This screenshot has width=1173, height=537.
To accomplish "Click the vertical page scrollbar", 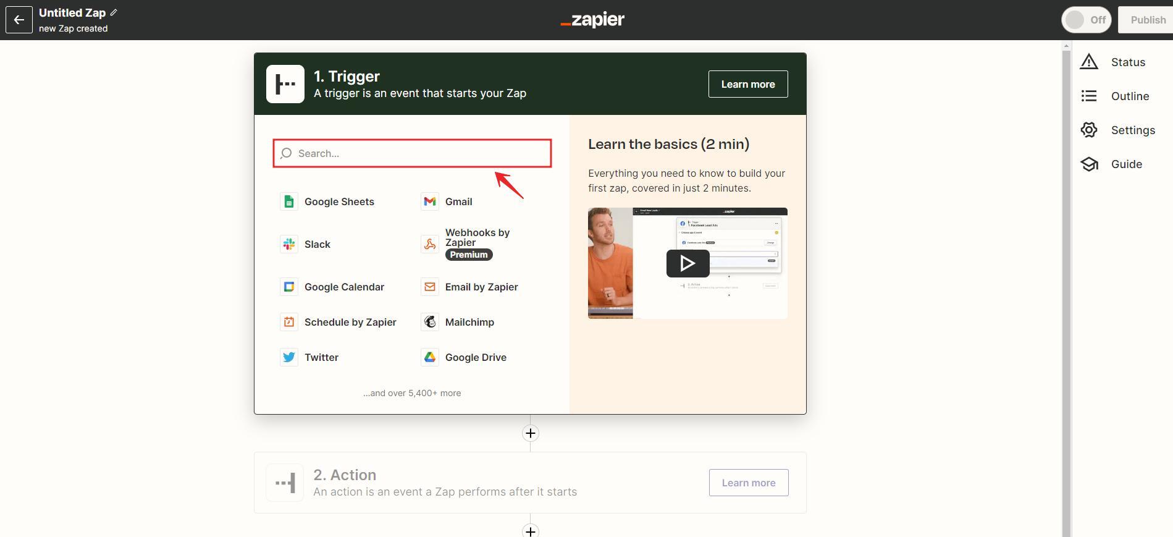I will pyautogui.click(x=1066, y=294).
